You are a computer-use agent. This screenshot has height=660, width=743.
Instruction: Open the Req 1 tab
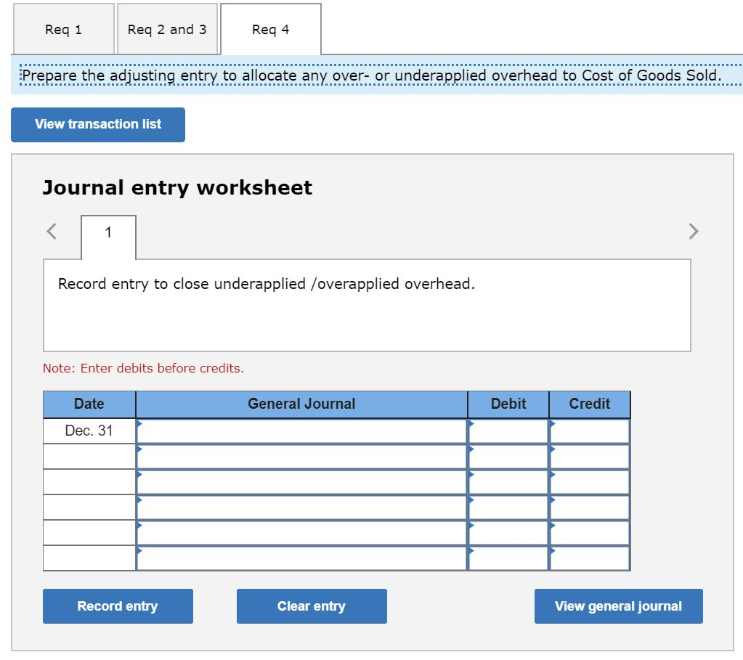click(x=63, y=29)
